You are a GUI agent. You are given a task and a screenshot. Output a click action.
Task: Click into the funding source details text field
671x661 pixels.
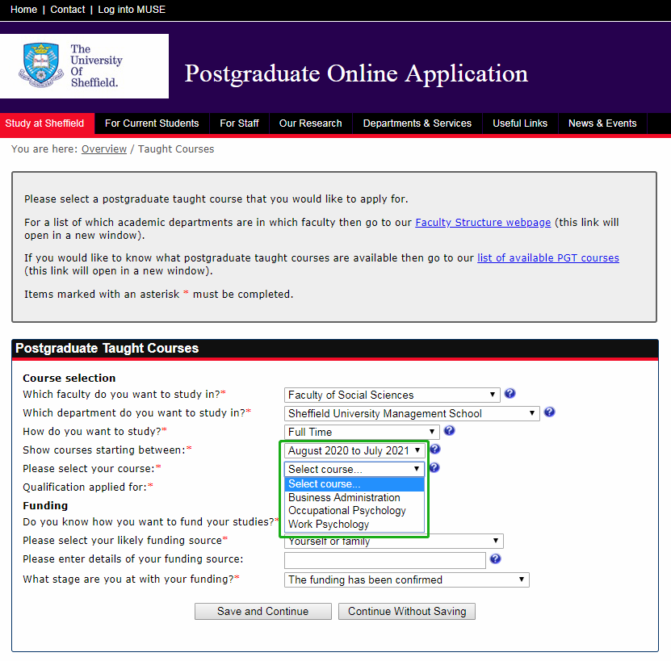[x=384, y=560]
